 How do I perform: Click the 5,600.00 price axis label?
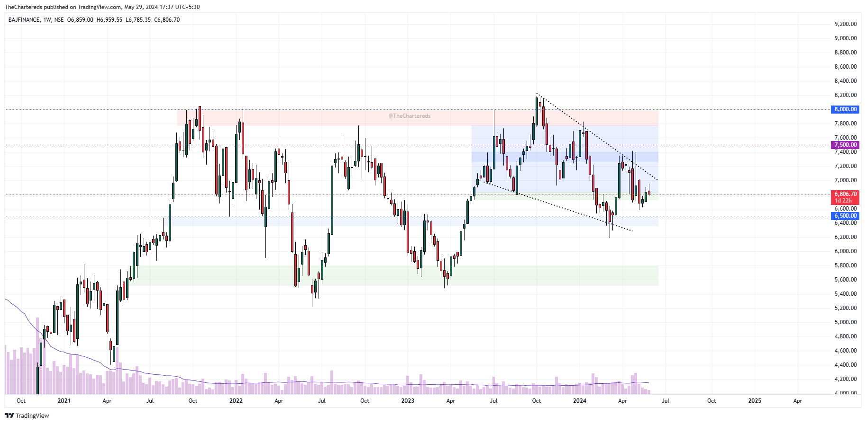click(846, 280)
